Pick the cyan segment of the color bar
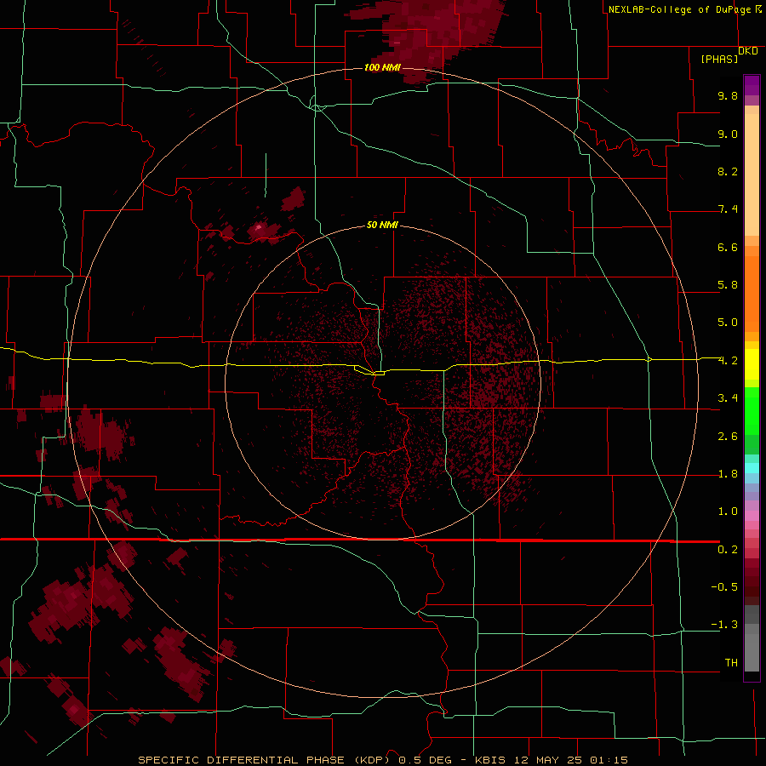 (752, 468)
